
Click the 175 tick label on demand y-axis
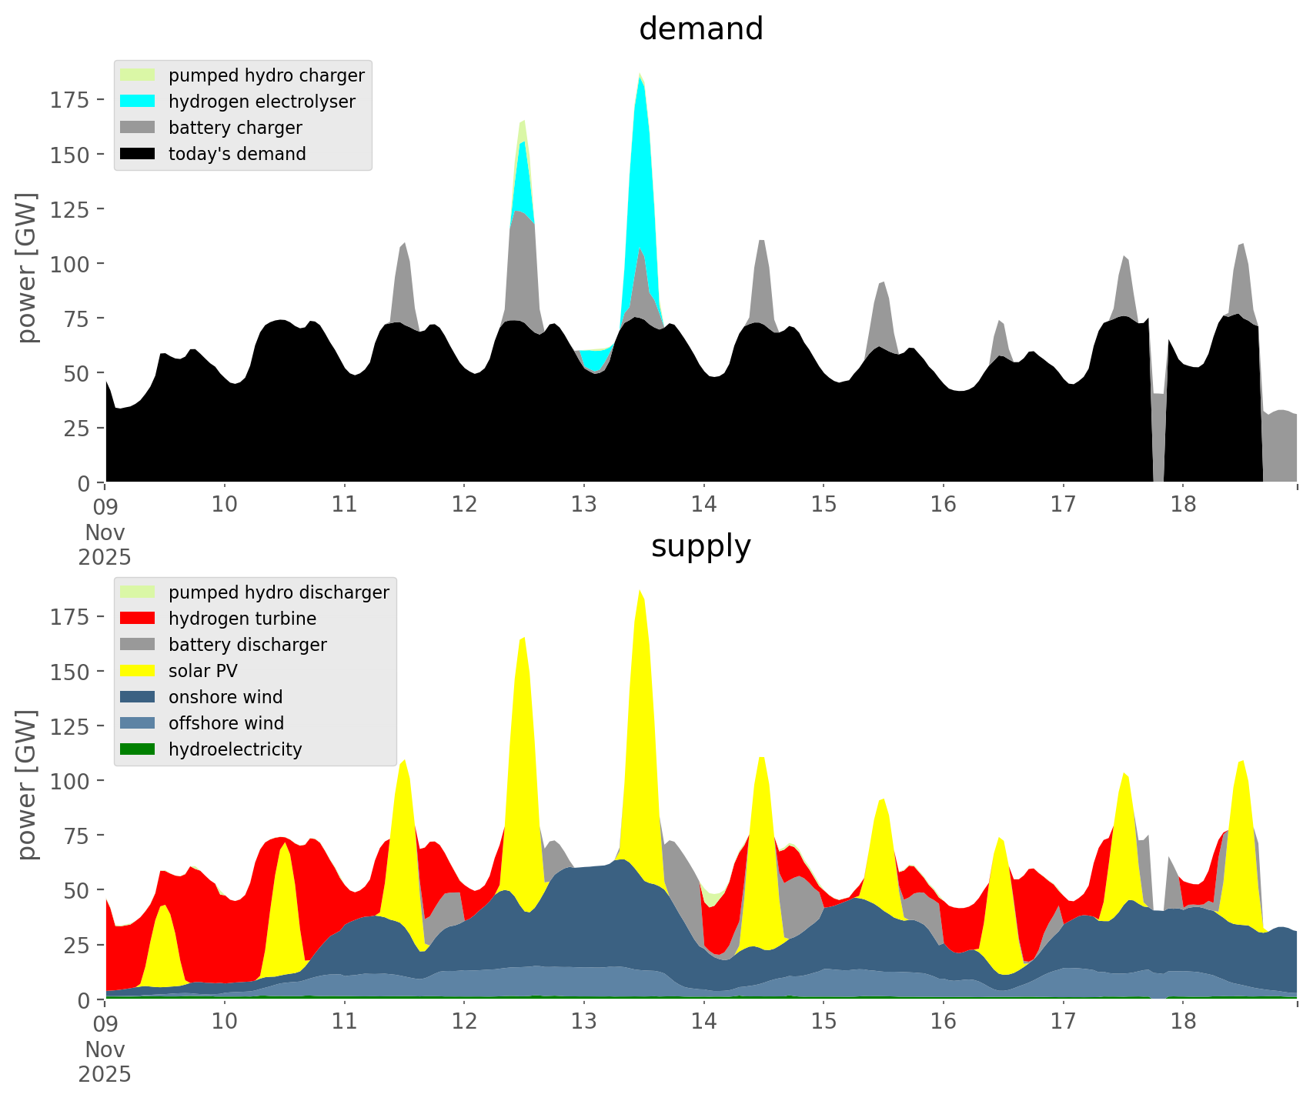[69, 100]
